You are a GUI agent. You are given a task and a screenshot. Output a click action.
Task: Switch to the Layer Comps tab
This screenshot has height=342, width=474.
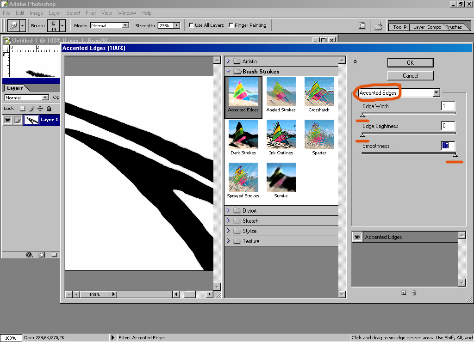(427, 27)
